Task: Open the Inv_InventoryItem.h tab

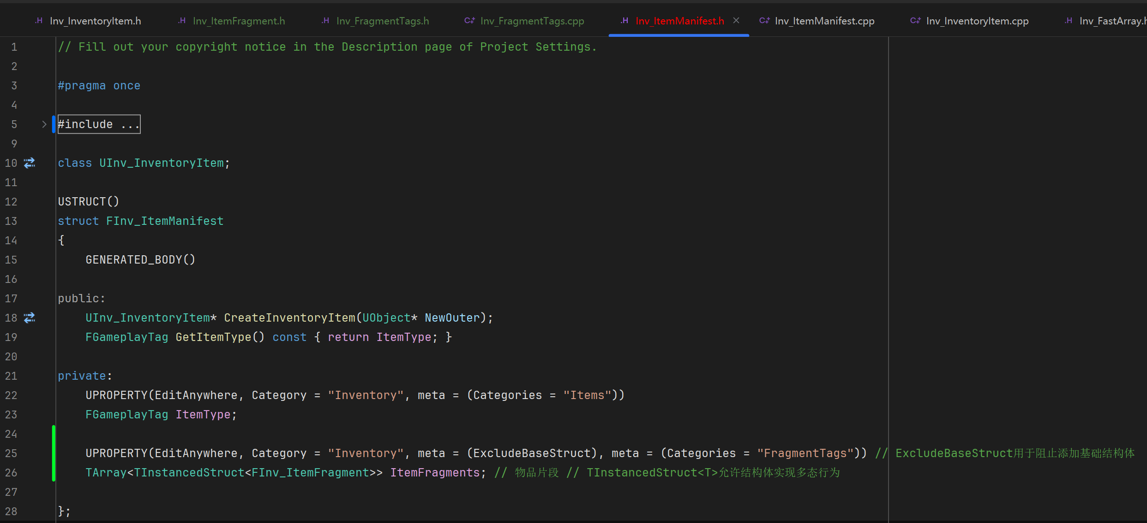Action: [95, 21]
